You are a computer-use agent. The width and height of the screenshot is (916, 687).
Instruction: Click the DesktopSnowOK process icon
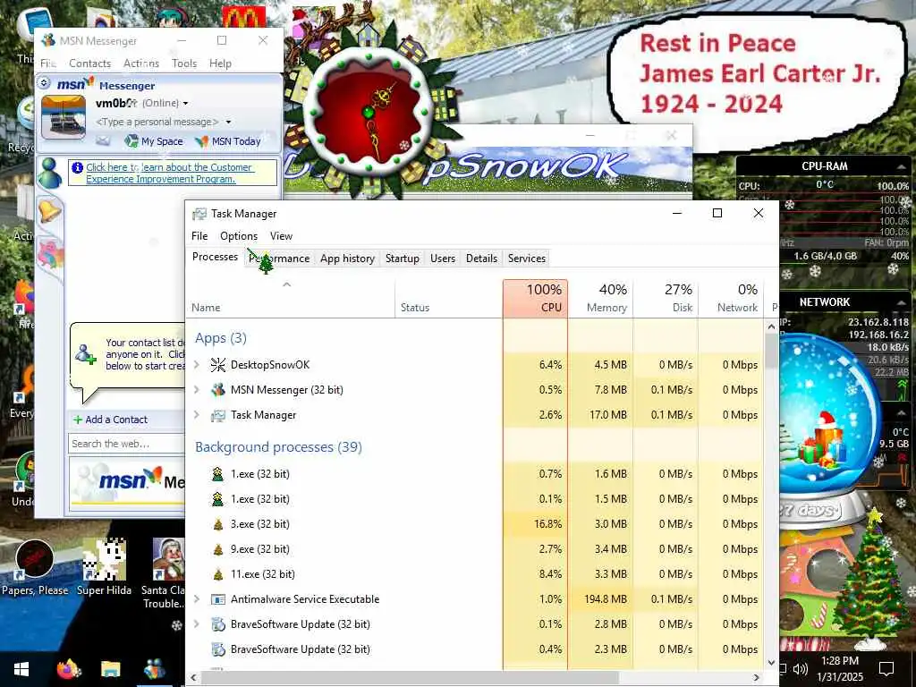click(218, 365)
